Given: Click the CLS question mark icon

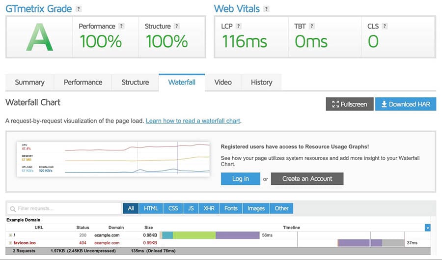Looking at the screenshot, I should click(385, 27).
